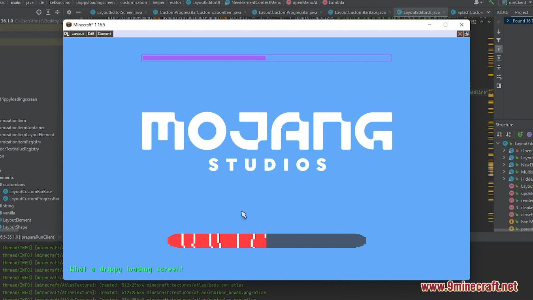The image size is (533, 300).
Task: Click the 'keksuccino' breadcrumb segment
Action: 60,2
